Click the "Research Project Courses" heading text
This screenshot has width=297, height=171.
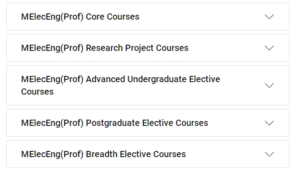click(137, 48)
